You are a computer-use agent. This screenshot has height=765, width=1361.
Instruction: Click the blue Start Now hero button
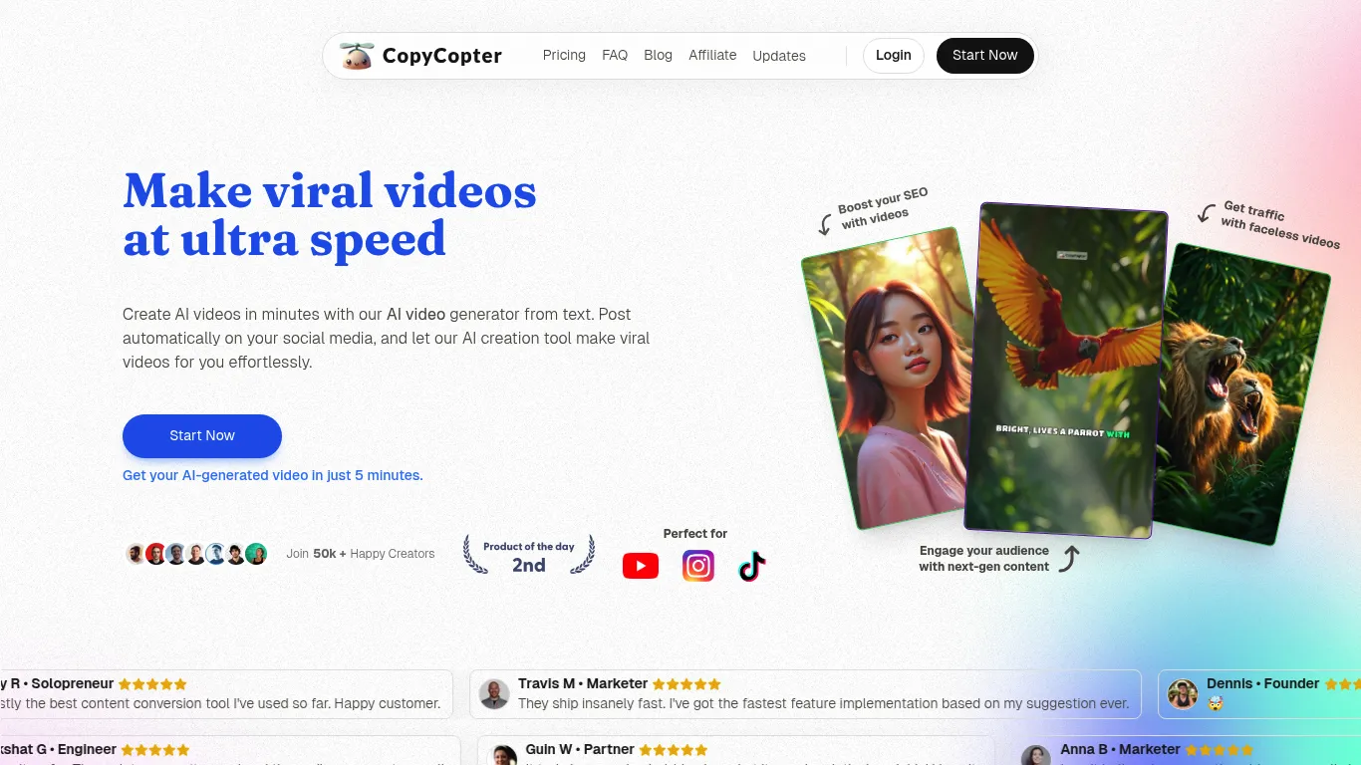tap(202, 436)
